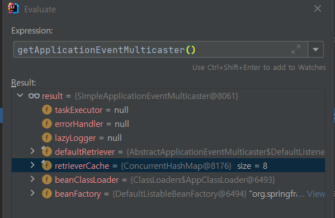Select the defaultRetriever field row
The width and height of the screenshot is (335, 218).
click(x=168, y=152)
